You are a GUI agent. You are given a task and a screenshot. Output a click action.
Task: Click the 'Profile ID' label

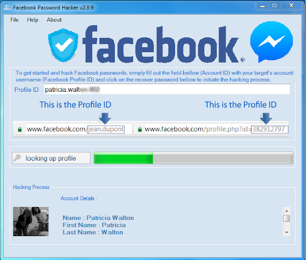pos(27,89)
